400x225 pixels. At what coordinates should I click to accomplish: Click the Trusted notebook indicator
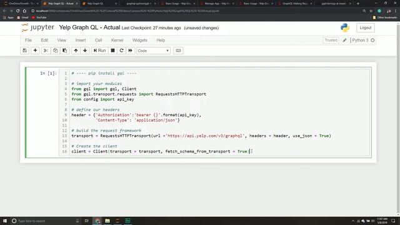[x=331, y=40]
